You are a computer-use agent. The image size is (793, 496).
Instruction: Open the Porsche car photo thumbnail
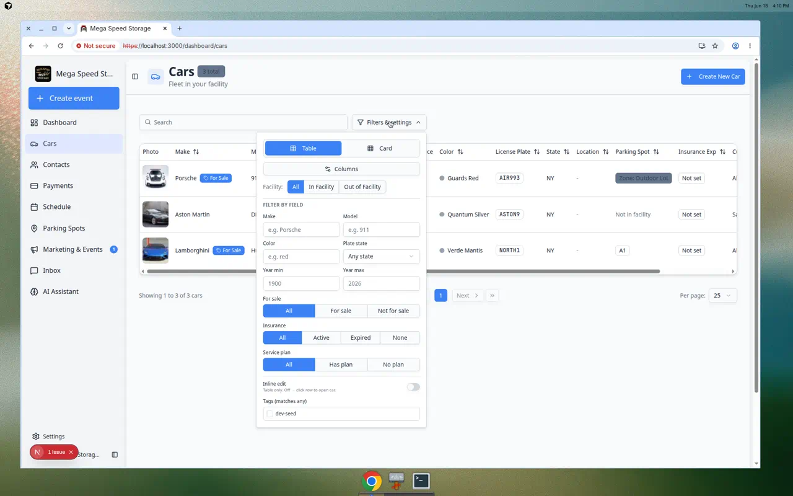[x=156, y=178]
